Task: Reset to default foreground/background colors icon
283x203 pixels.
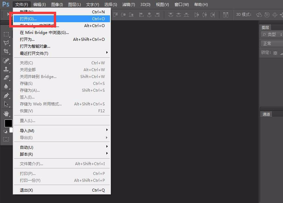Action: (6, 132)
